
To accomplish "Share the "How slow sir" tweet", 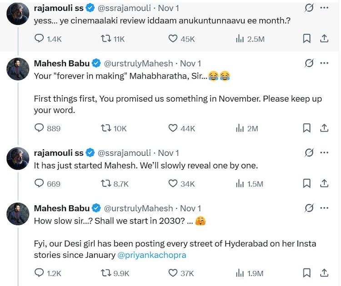I will 324,273.
